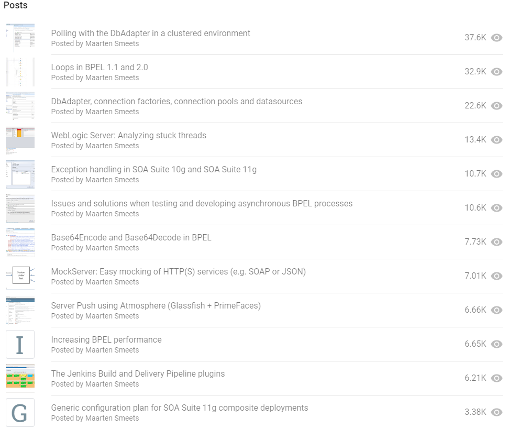The height and width of the screenshot is (429, 509).
Task: Click the eye icon next to 3.38K views
Action: coord(496,412)
